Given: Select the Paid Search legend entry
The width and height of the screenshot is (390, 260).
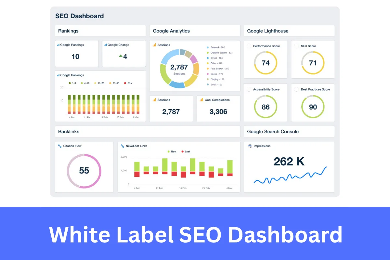Looking at the screenshot, I should point(218,69).
